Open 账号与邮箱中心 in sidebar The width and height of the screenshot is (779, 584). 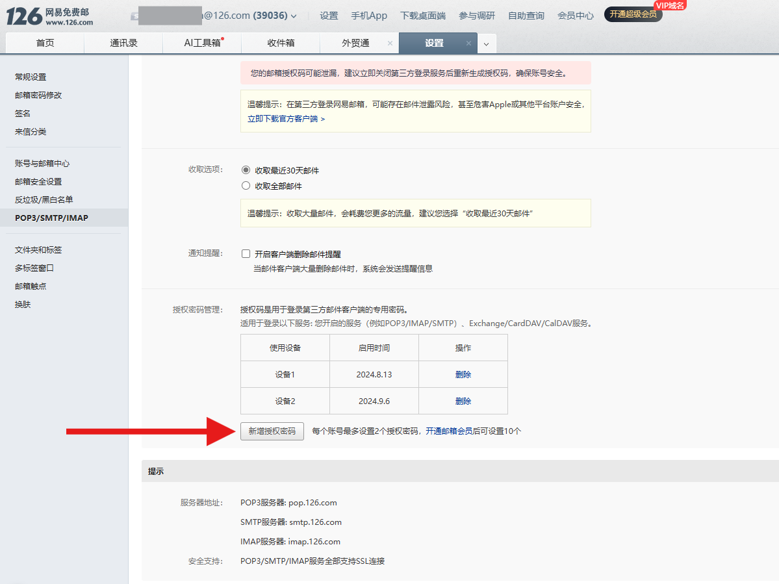[x=42, y=164]
